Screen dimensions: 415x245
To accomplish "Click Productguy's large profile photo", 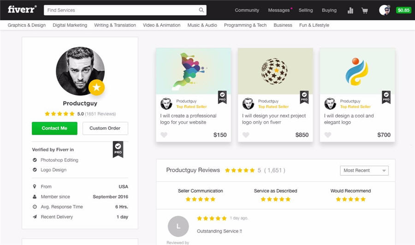I will (x=80, y=71).
